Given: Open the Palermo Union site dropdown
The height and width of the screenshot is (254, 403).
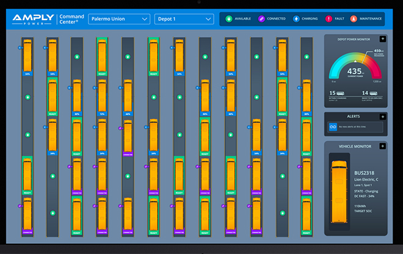Looking at the screenshot, I should 118,19.
